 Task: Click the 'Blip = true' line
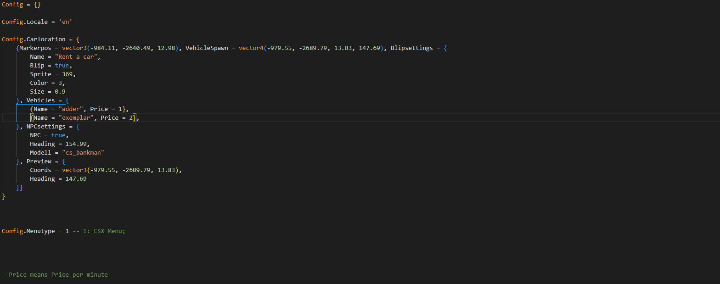point(51,66)
